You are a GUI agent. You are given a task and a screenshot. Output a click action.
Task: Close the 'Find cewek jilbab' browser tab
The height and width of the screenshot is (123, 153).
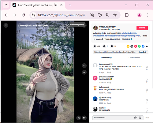pos(62,5)
